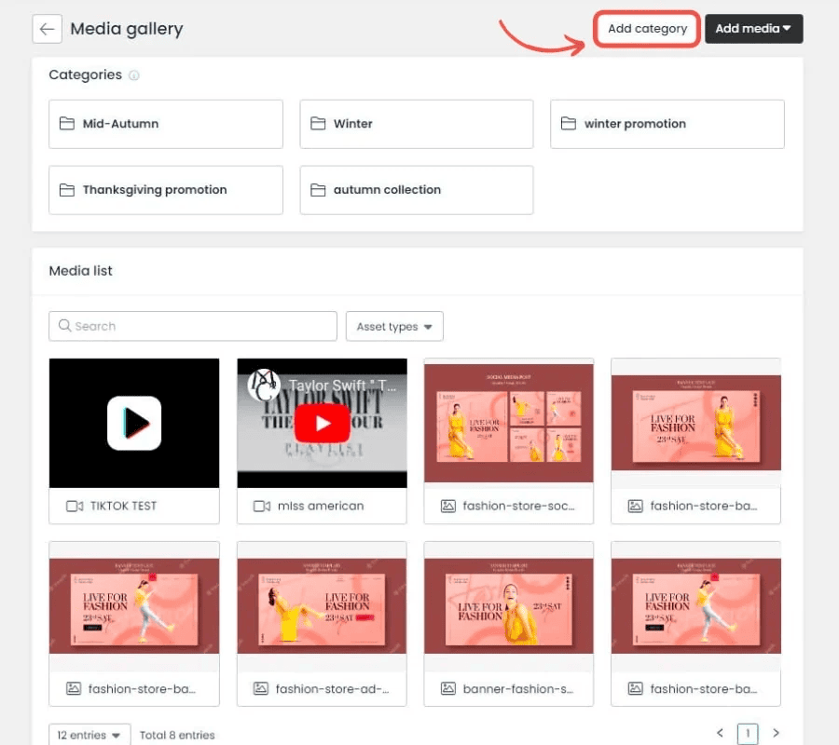Click image icon beside banner-fashion-s file

click(x=448, y=689)
